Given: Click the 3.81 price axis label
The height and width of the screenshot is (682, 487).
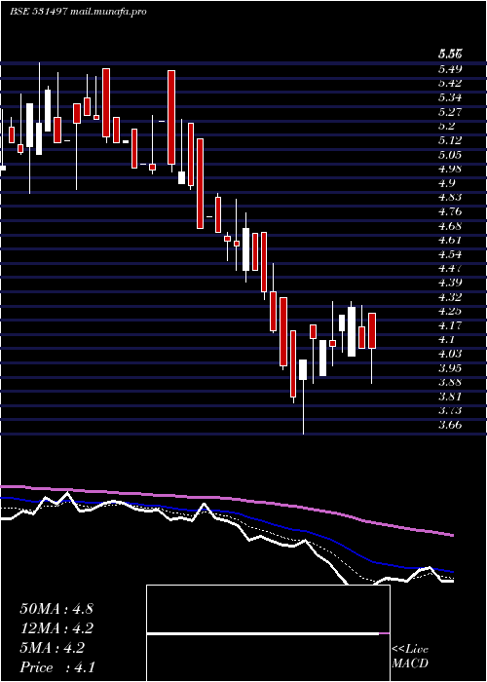Looking at the screenshot, I should (450, 397).
